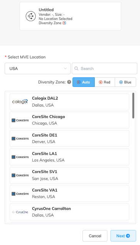Select the Red diversity zone option
The image size is (140, 245).
105,82
